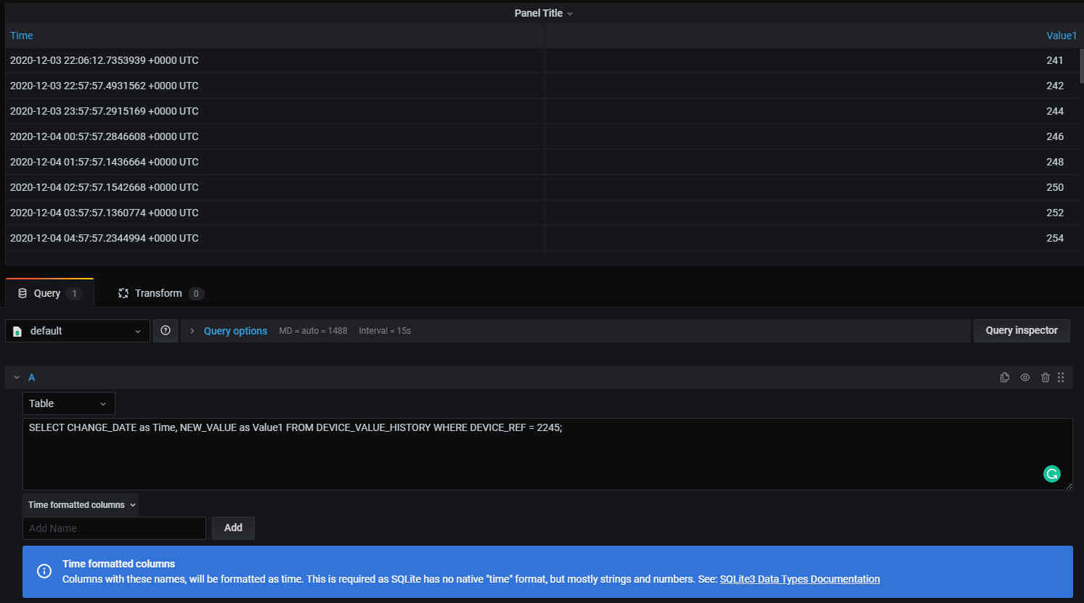Collapse the Time formatted columns section
This screenshot has height=603, width=1084.
click(x=81, y=505)
